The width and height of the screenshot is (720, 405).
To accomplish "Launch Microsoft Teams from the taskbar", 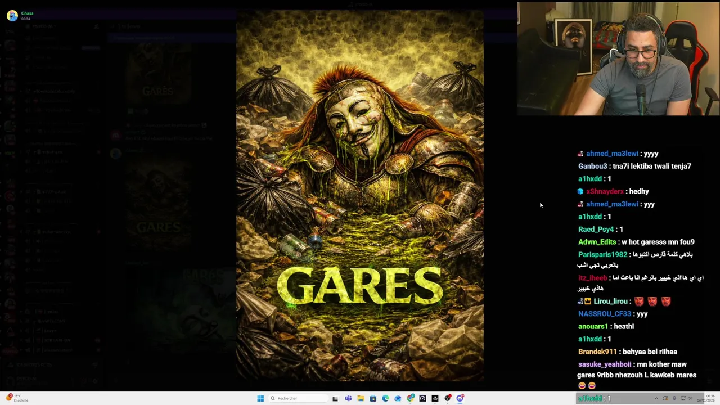I will pos(348,398).
